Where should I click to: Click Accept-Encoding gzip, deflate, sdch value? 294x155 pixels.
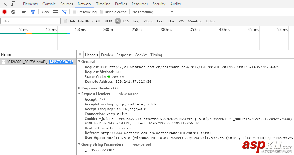[136, 105]
